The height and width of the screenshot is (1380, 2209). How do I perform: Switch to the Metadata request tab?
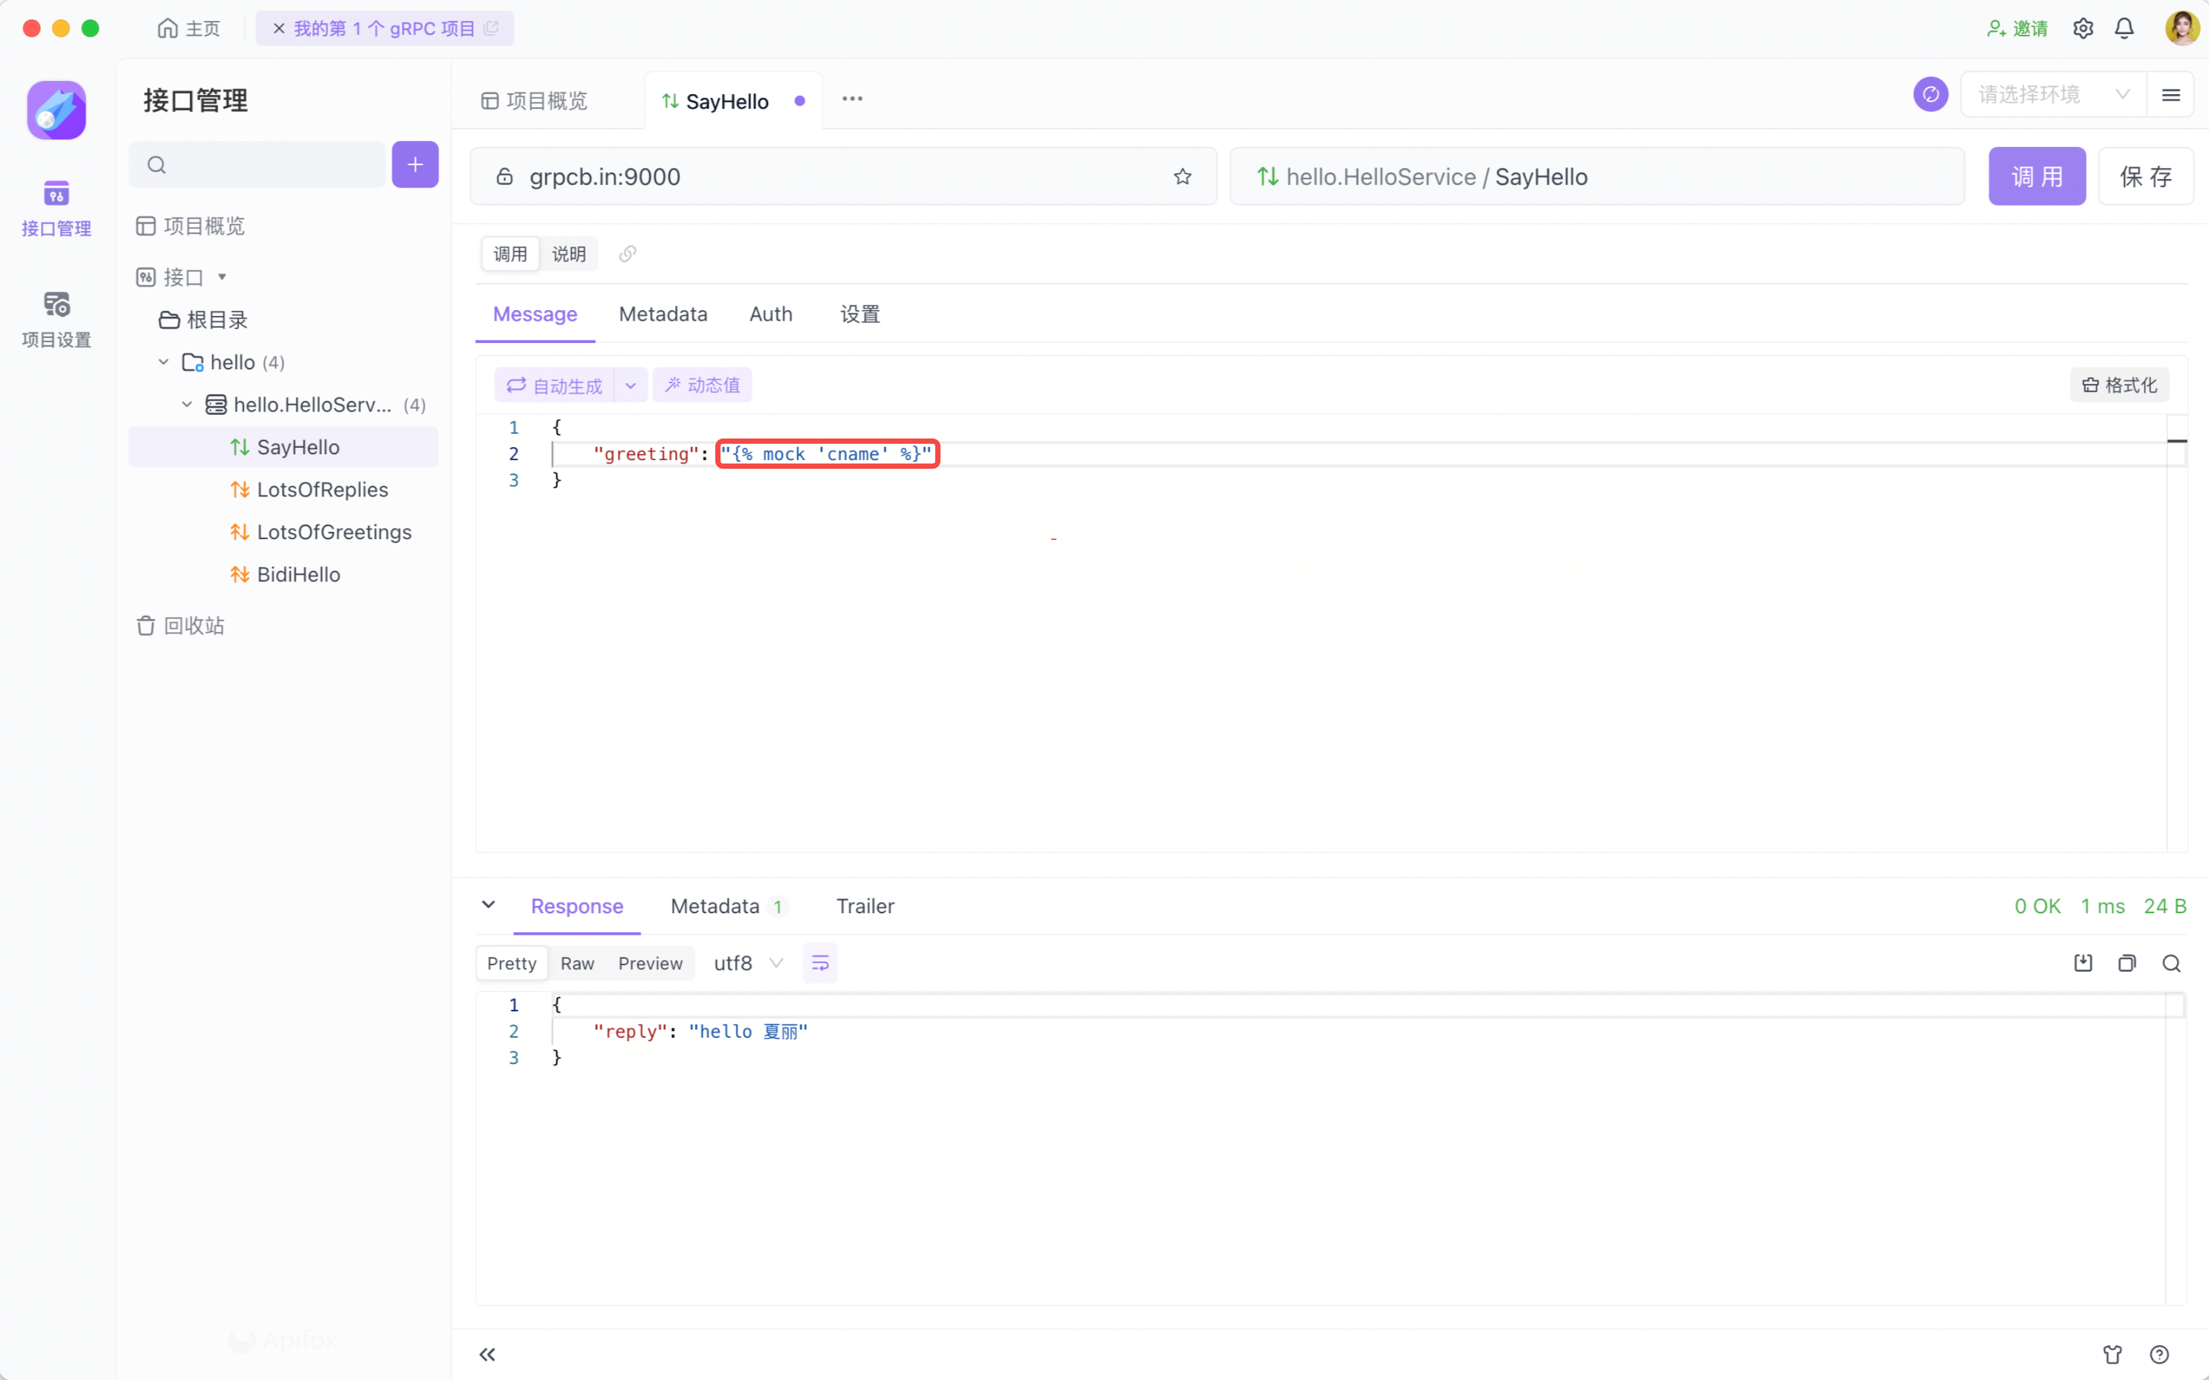(x=663, y=314)
